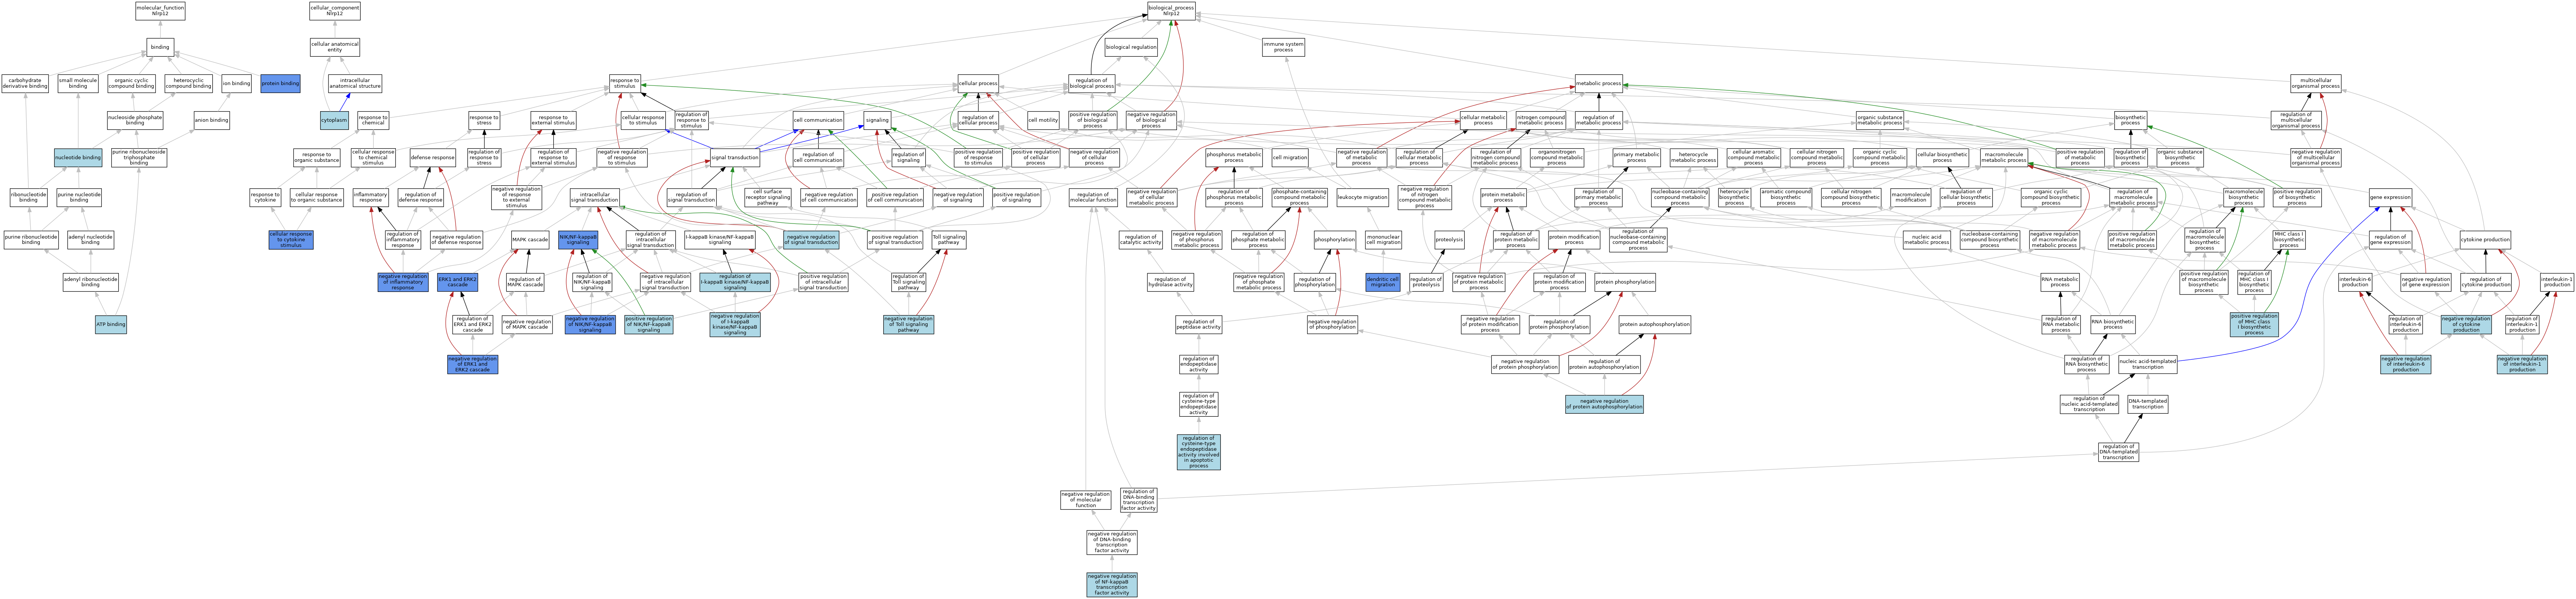Click the 'defense response' node
This screenshot has width=2576, height=599.
[433, 157]
